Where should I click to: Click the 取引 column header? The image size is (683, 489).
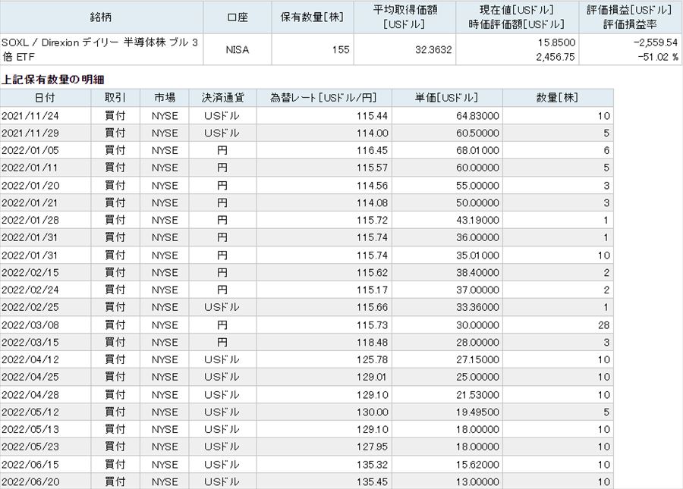[115, 98]
